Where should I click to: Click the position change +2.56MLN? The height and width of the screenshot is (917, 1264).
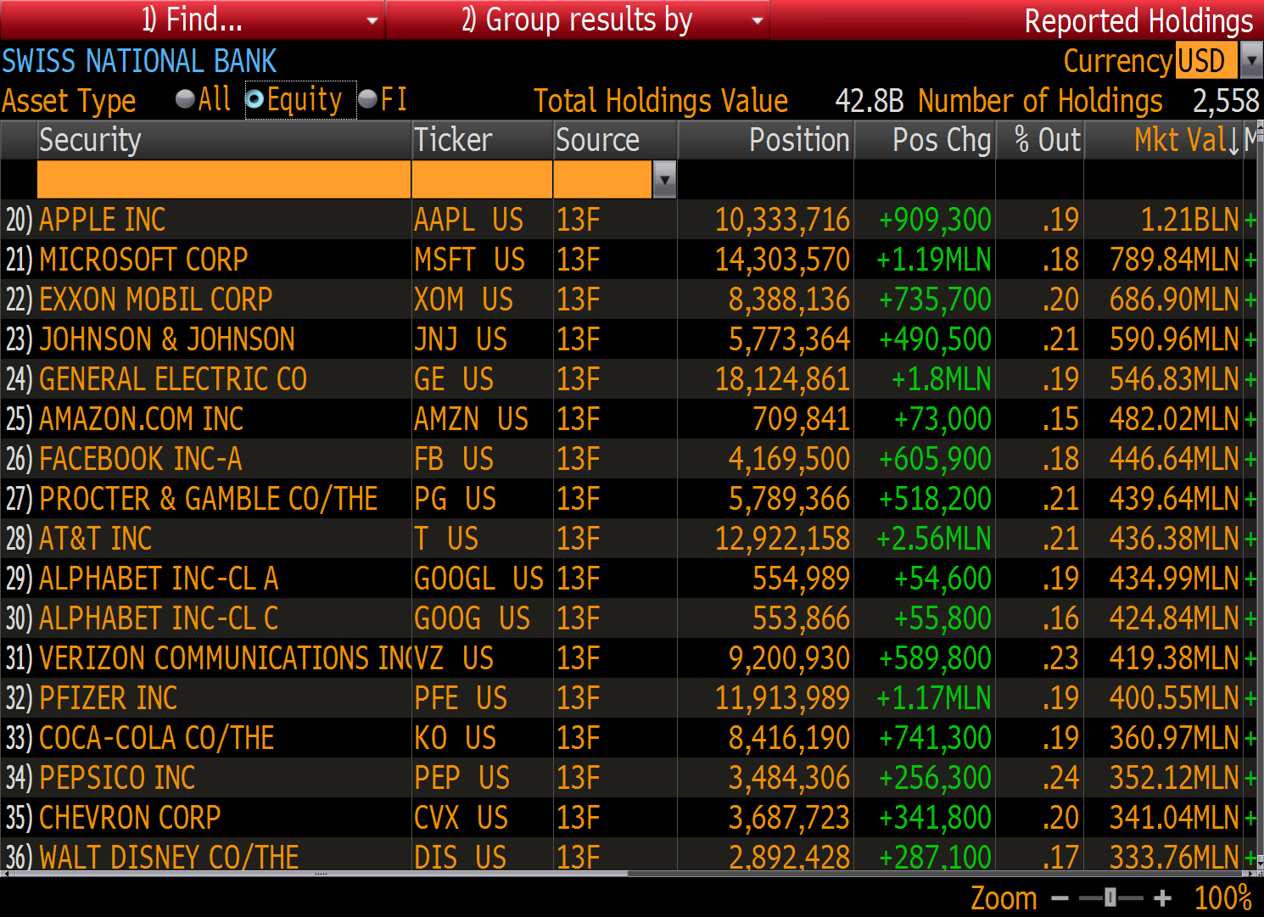(x=934, y=539)
